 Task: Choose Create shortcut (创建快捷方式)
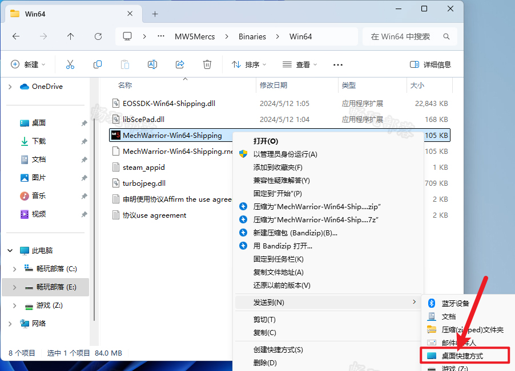[x=278, y=350]
